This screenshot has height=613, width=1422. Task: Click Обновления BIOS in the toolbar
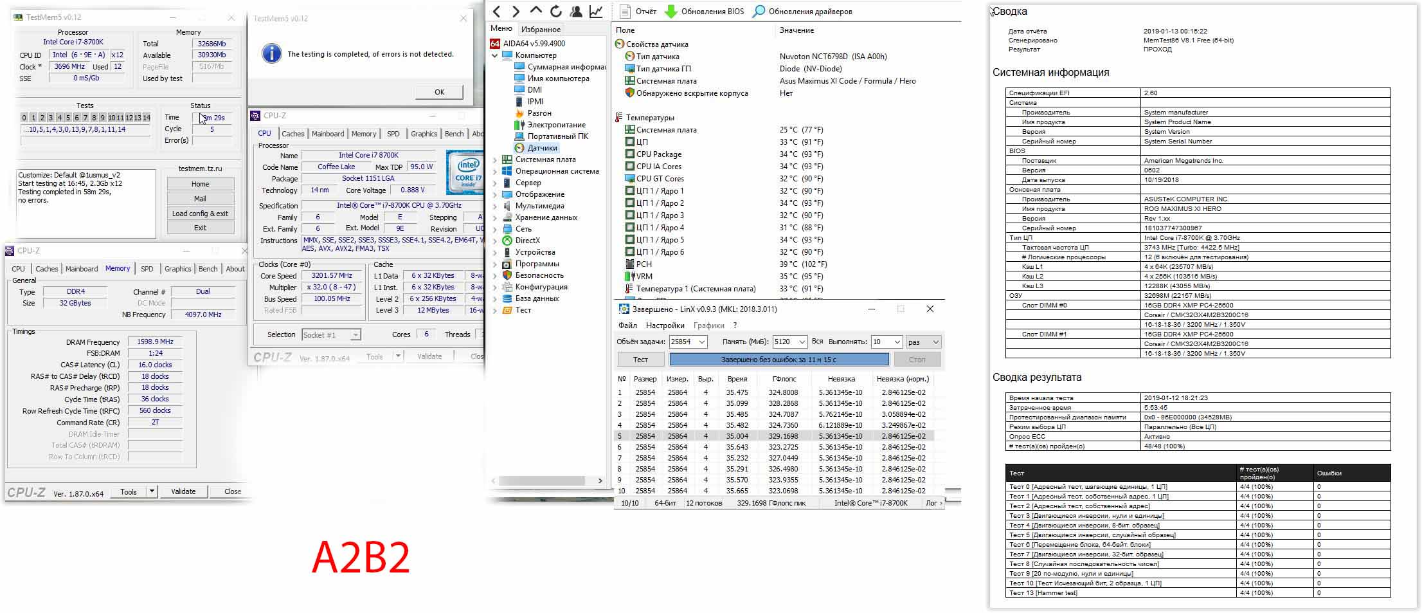coord(705,11)
